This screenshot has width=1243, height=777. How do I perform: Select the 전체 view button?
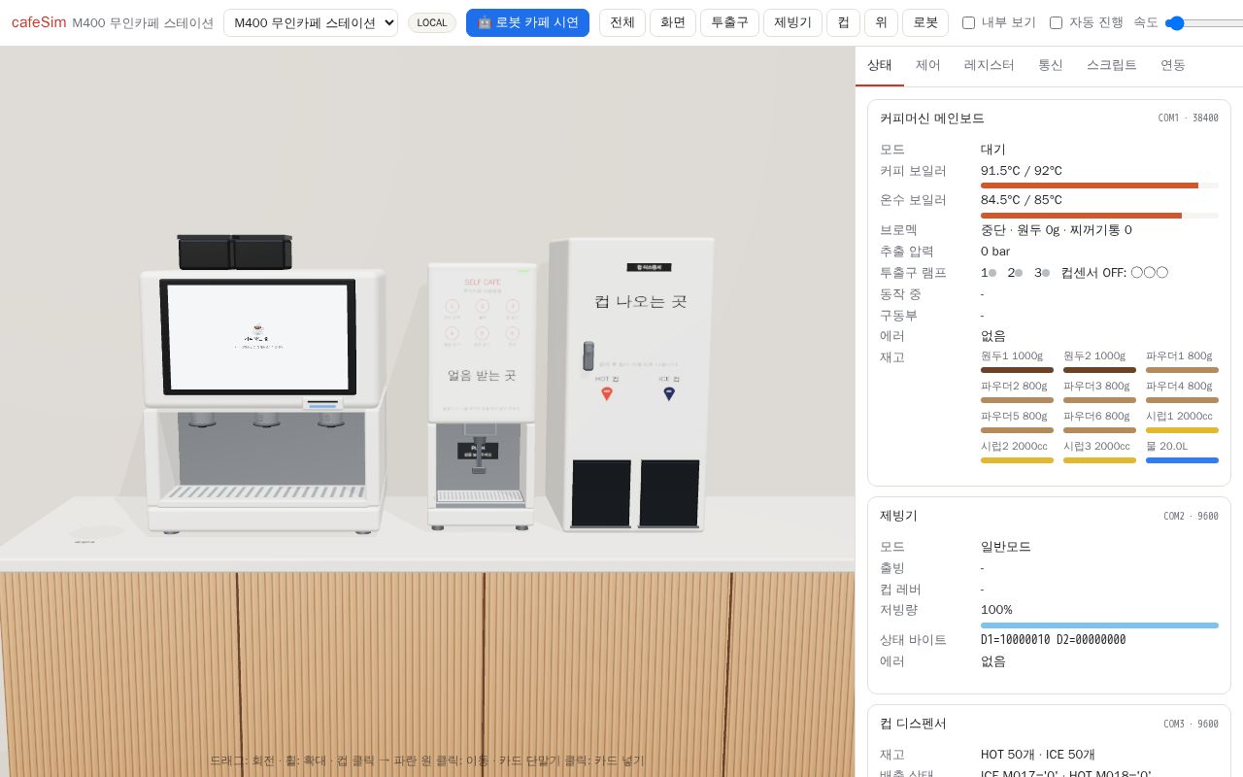point(621,22)
